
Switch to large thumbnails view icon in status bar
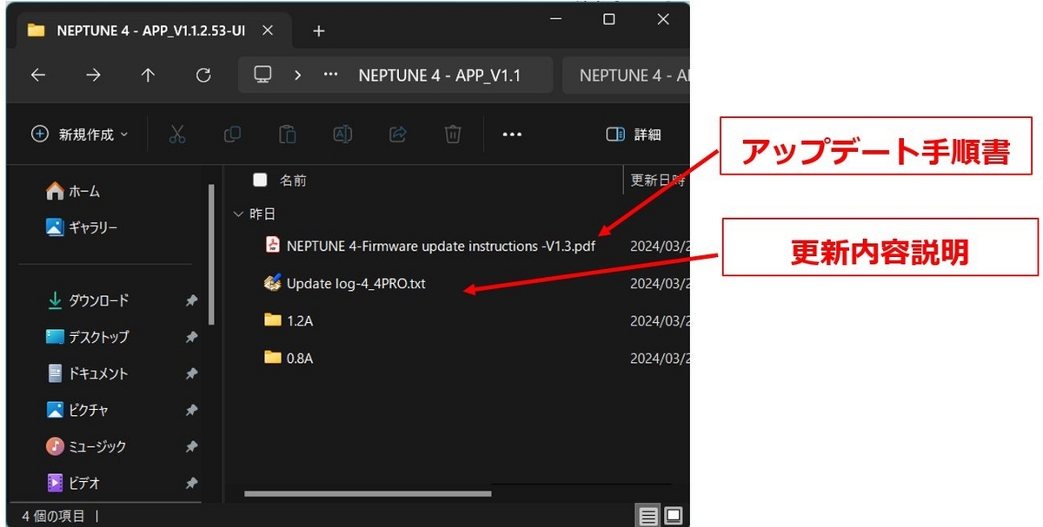[674, 517]
